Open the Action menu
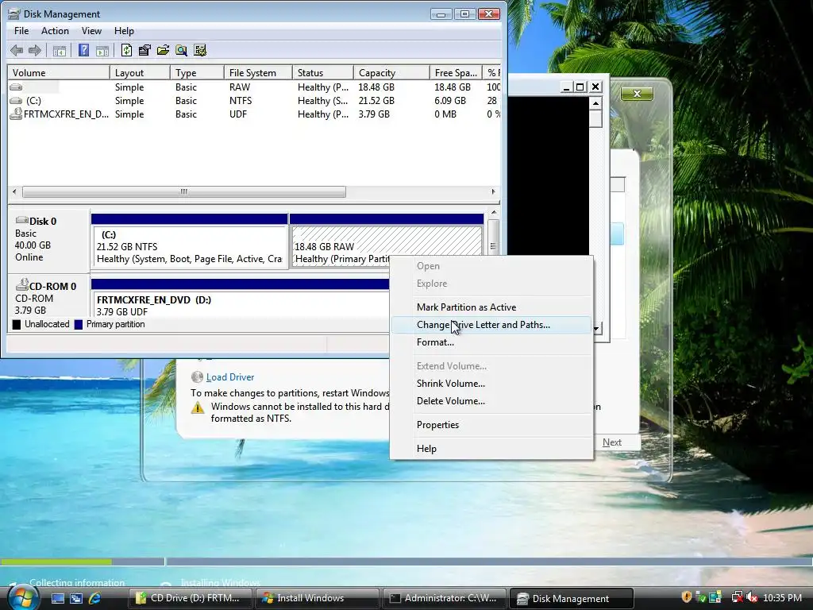Image resolution: width=813 pixels, height=610 pixels. [55, 31]
